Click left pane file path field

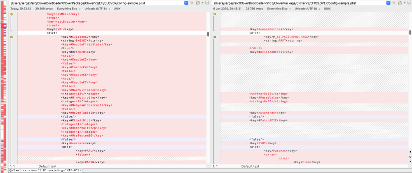[x=96, y=3]
